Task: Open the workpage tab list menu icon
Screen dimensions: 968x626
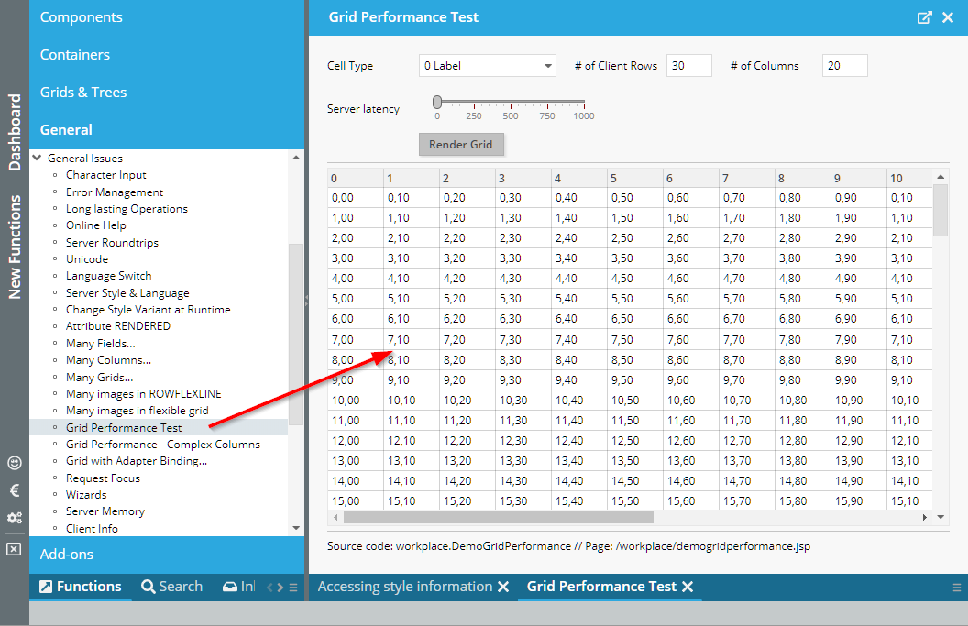Action: click(x=957, y=588)
